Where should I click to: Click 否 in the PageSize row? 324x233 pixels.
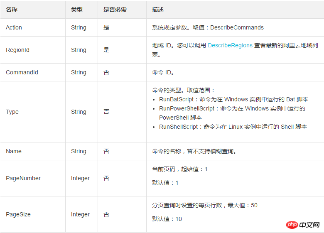106,214
